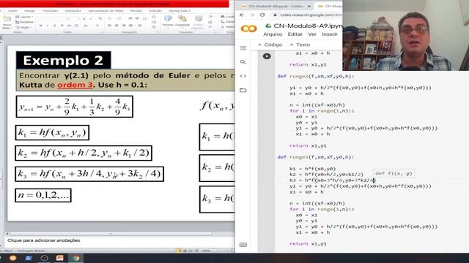Open Colab code snippets (<>) sidebar icon
The width and height of the screenshot is (469, 263).
[x=243, y=76]
